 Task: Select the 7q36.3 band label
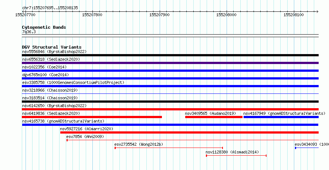tap(29, 32)
